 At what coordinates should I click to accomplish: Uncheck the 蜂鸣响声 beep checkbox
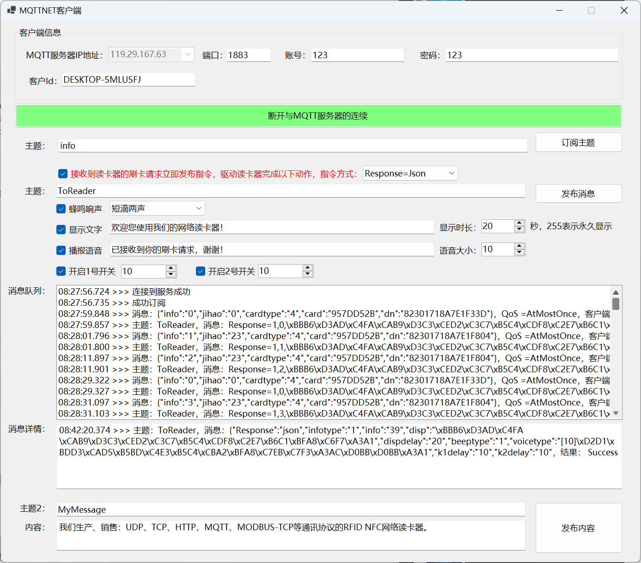(x=61, y=209)
